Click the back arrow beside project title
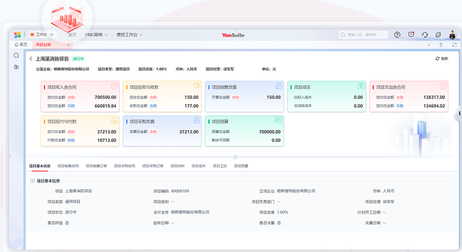The height and width of the screenshot is (252, 462). pyautogui.click(x=31, y=59)
